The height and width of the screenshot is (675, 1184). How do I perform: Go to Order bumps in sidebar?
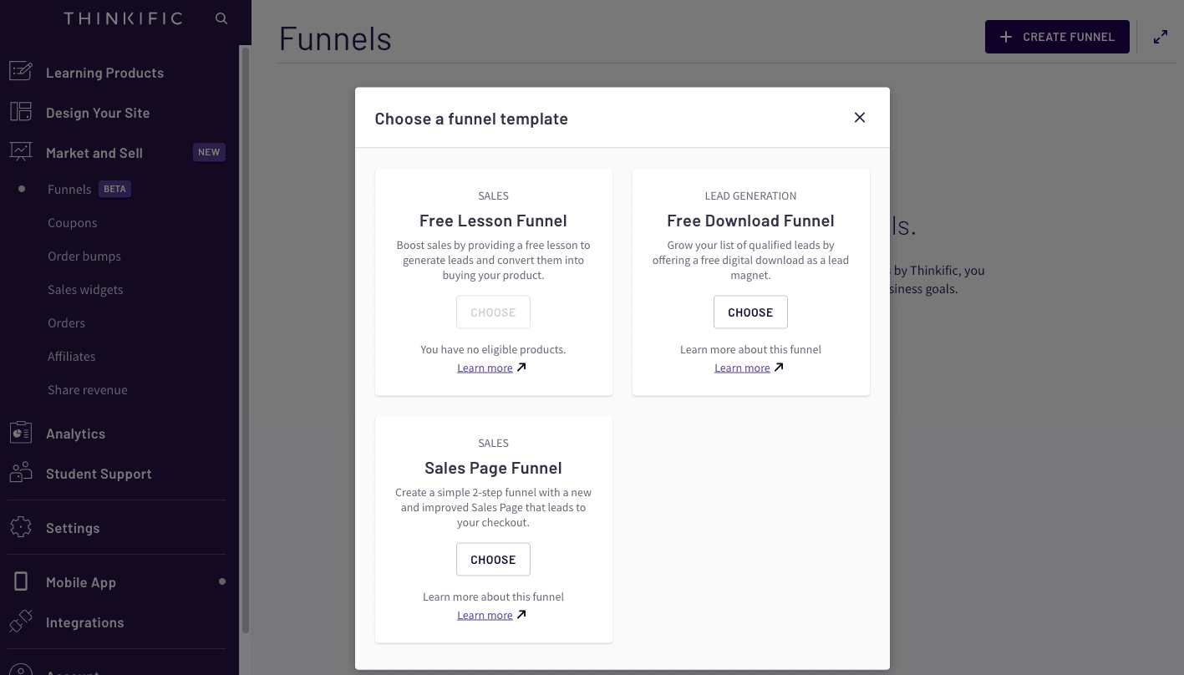(84, 256)
